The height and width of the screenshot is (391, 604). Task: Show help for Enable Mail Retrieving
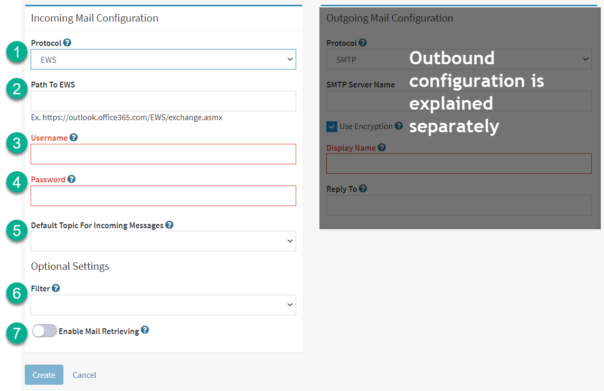(145, 329)
